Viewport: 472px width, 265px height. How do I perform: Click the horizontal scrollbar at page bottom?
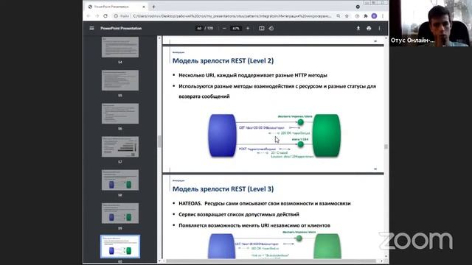[271, 261]
